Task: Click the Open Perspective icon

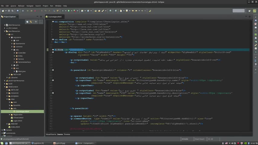Action: point(250,11)
